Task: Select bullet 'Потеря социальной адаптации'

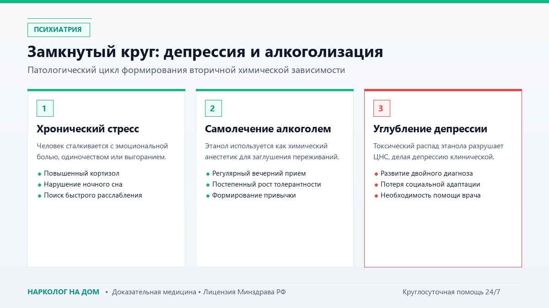Action: click(x=431, y=184)
